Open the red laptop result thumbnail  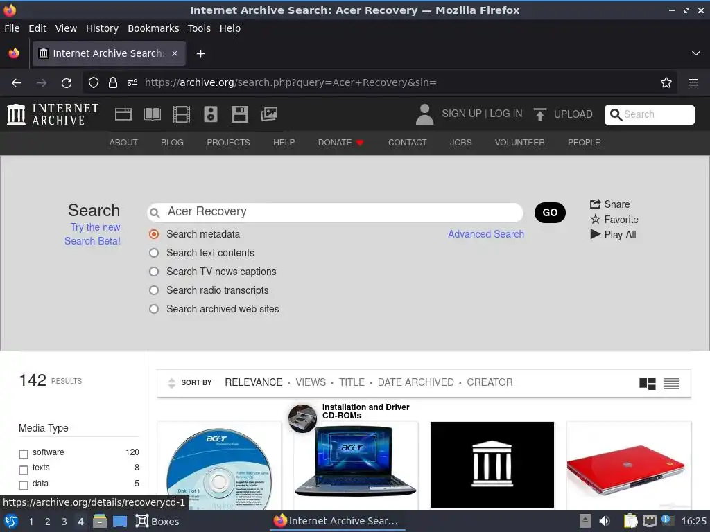629,468
